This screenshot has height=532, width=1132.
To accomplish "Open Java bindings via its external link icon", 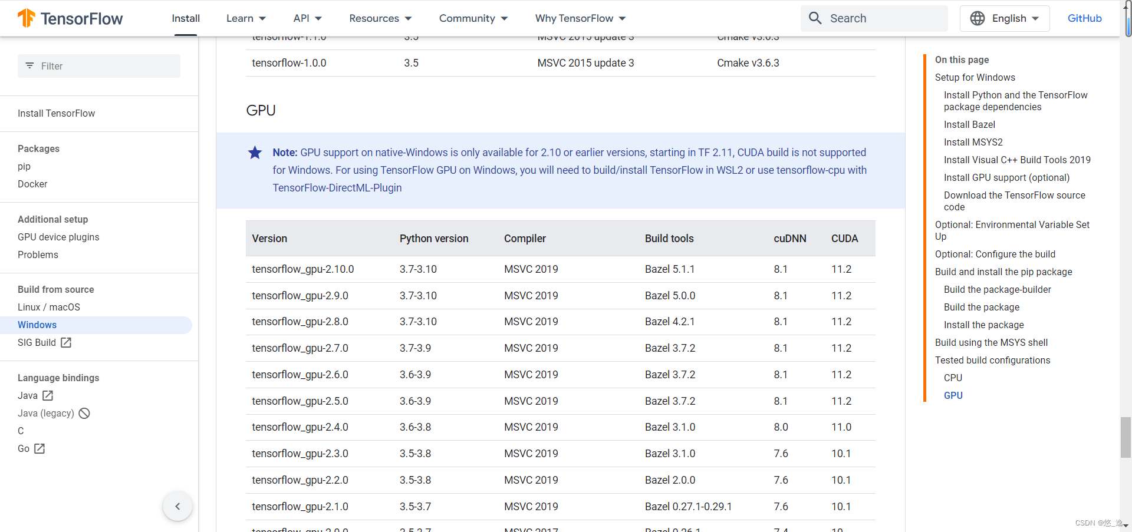I will (47, 395).
